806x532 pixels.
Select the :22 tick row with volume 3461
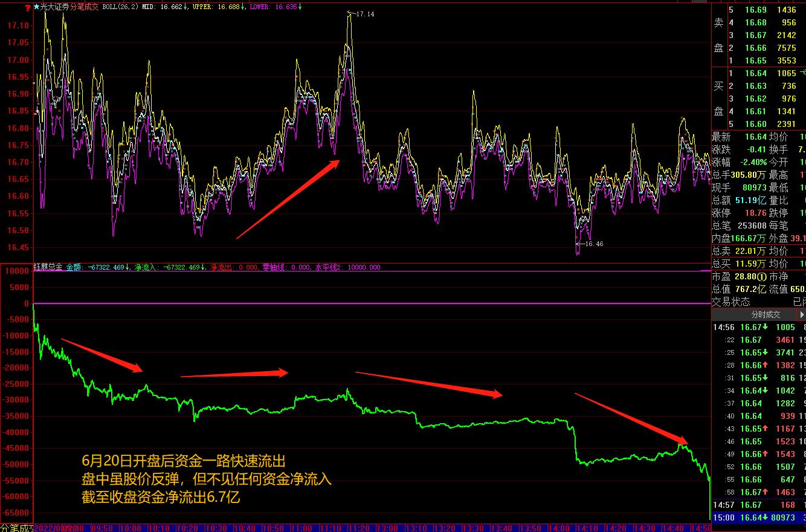pos(759,340)
